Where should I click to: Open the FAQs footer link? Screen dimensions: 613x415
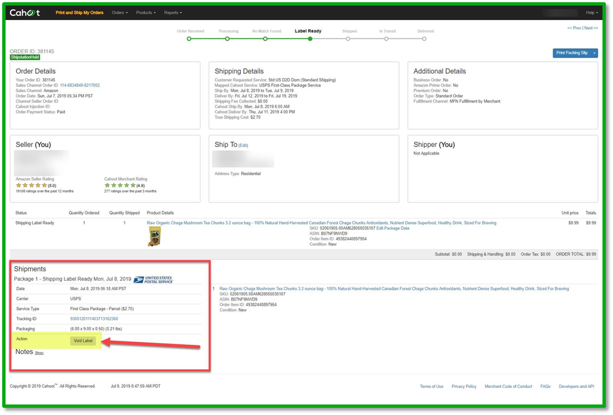coord(545,387)
